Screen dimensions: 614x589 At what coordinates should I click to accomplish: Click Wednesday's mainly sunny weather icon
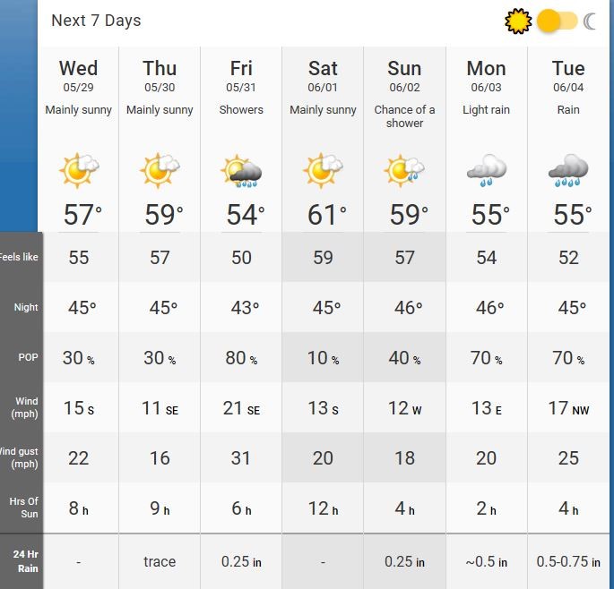[79, 169]
